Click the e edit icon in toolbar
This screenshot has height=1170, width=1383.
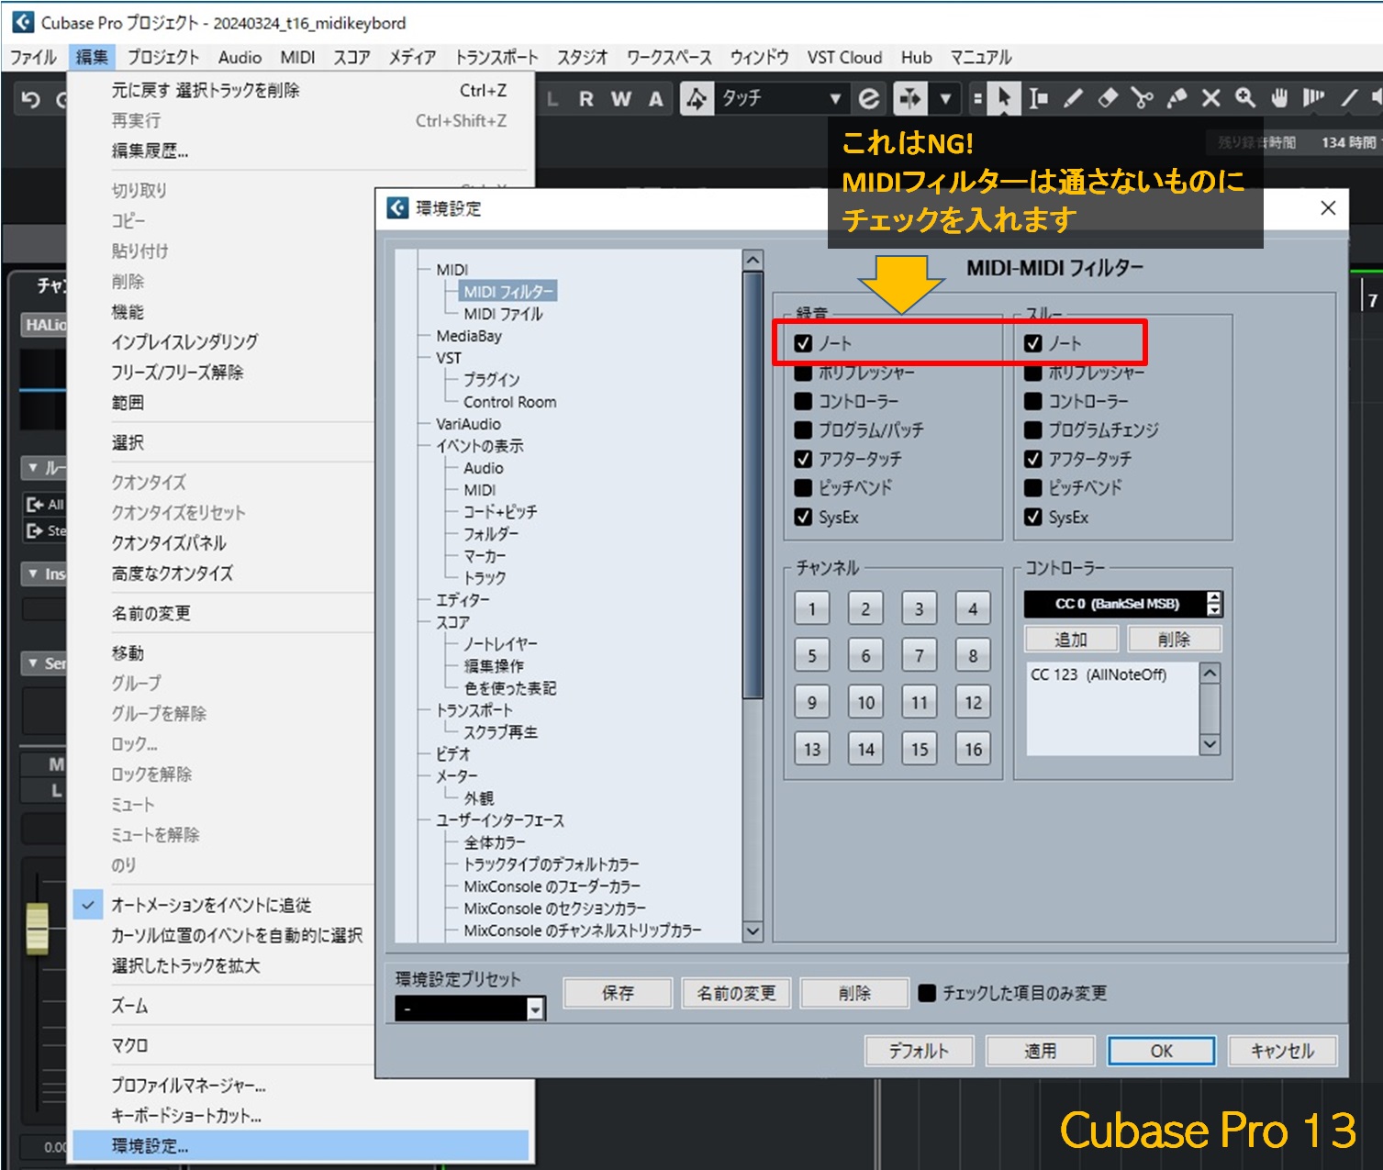coord(868,98)
